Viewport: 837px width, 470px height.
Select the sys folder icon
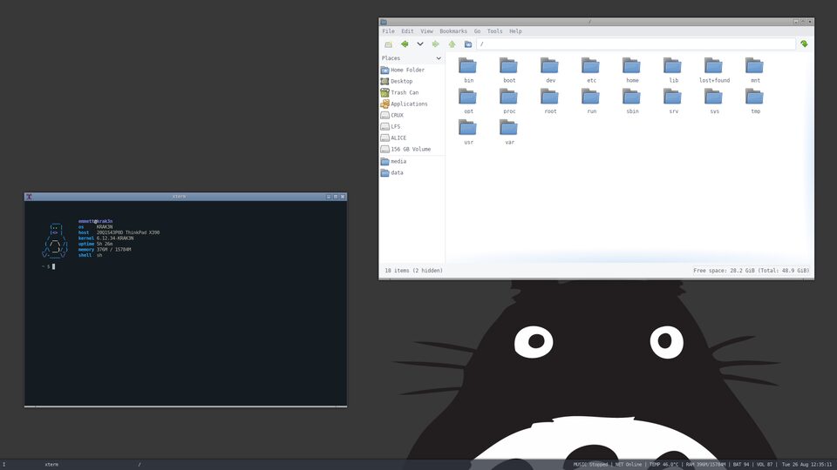pos(714,97)
